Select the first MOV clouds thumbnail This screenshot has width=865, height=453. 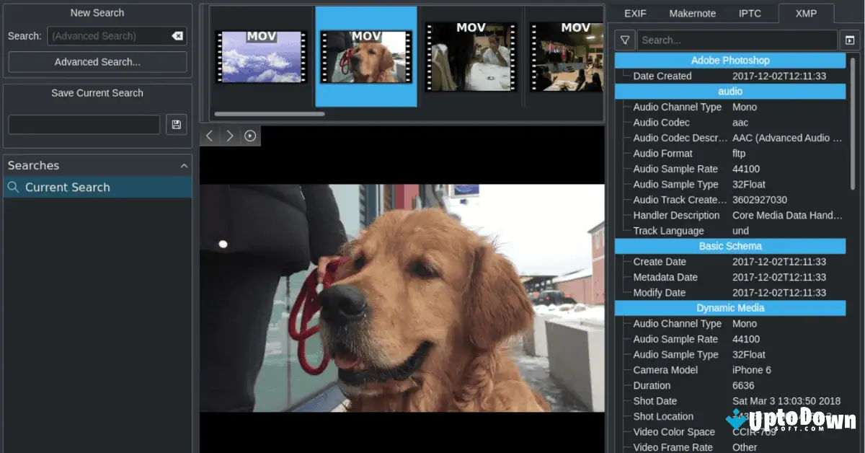pos(261,58)
